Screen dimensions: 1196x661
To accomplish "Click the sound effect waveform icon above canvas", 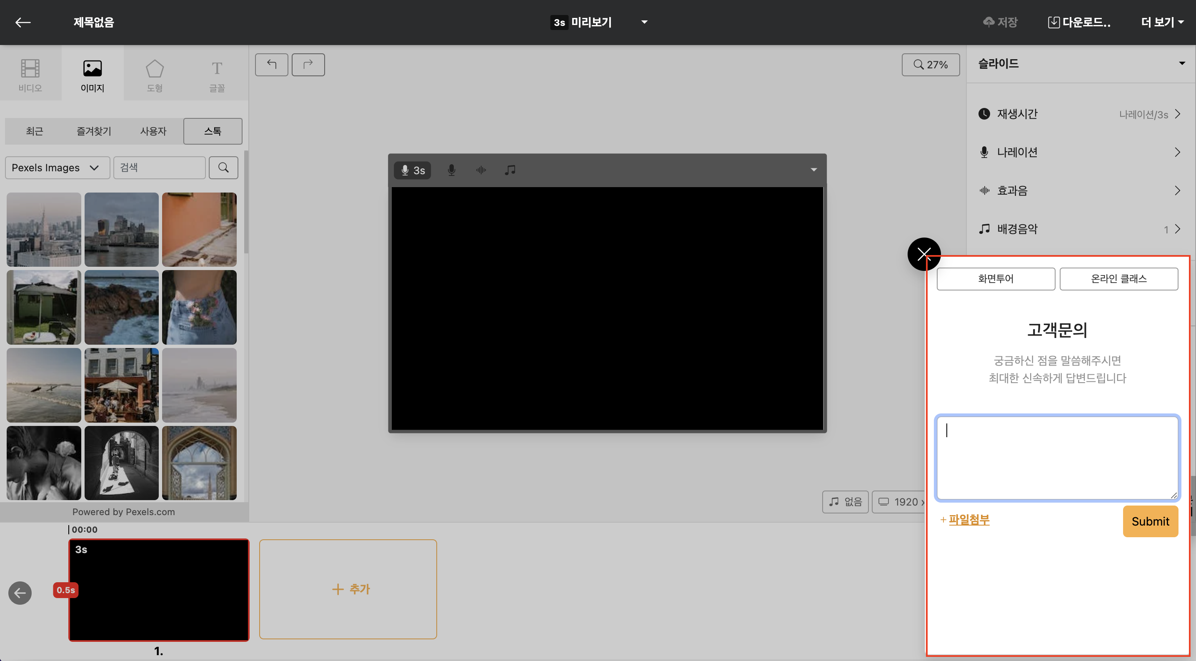I will 480,170.
